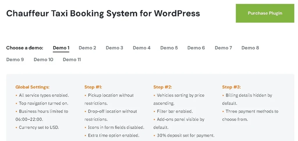
Task: Select the Demo 1 tab
Action: [x=61, y=48]
